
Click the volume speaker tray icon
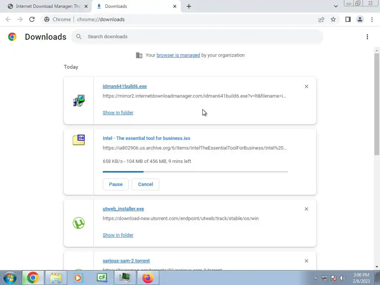343,278
